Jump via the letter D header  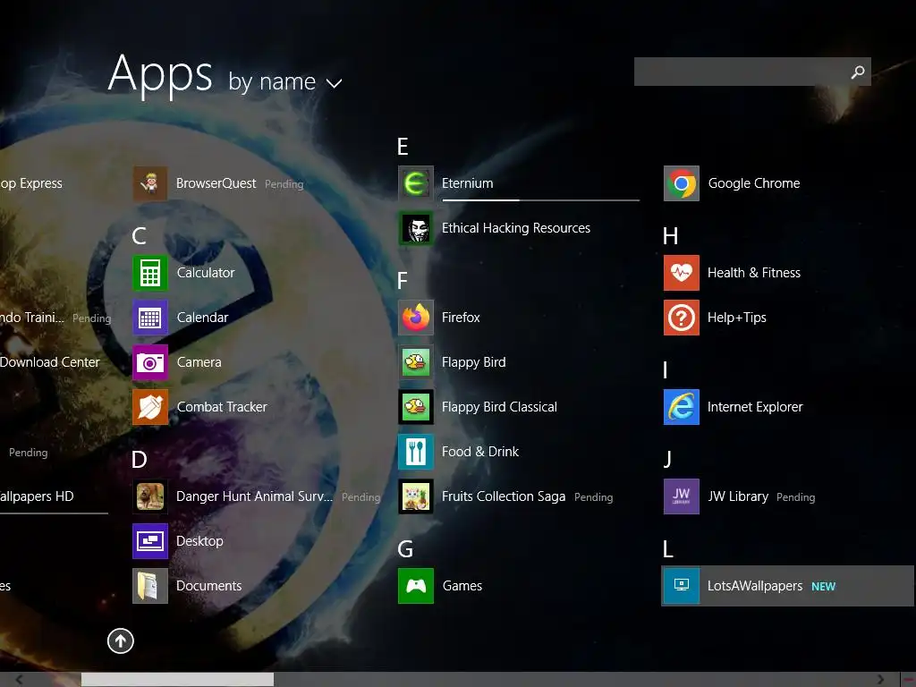139,460
